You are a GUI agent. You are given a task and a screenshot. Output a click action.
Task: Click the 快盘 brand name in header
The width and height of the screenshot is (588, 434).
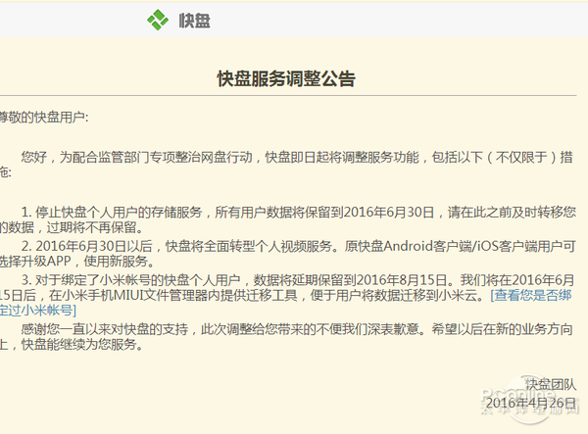pos(194,21)
